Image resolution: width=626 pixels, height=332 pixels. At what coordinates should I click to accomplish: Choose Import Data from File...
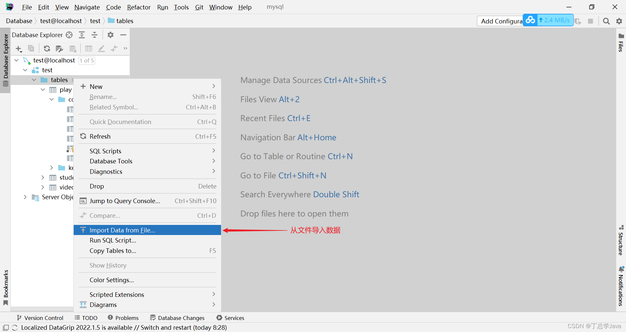click(147, 230)
